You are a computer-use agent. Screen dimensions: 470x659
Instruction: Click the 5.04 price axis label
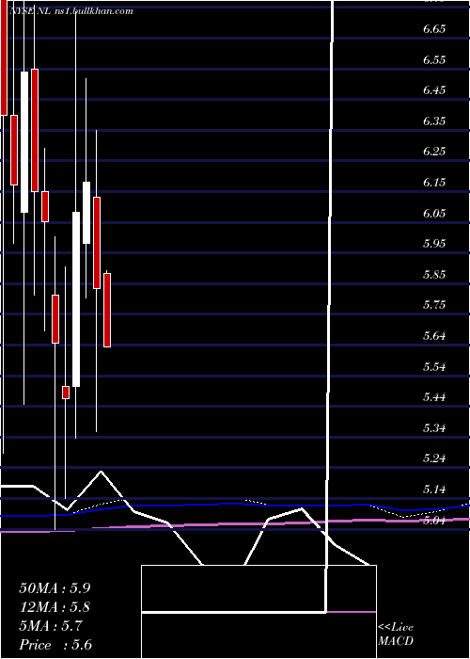point(434,521)
